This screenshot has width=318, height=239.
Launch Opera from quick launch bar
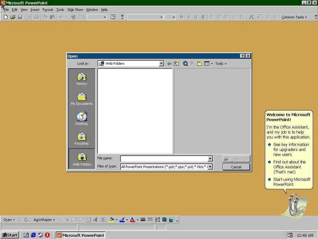coord(48,235)
